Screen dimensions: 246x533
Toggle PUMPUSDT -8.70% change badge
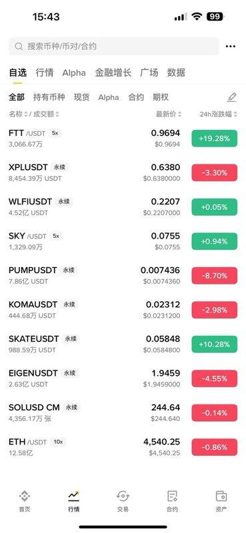pos(215,276)
